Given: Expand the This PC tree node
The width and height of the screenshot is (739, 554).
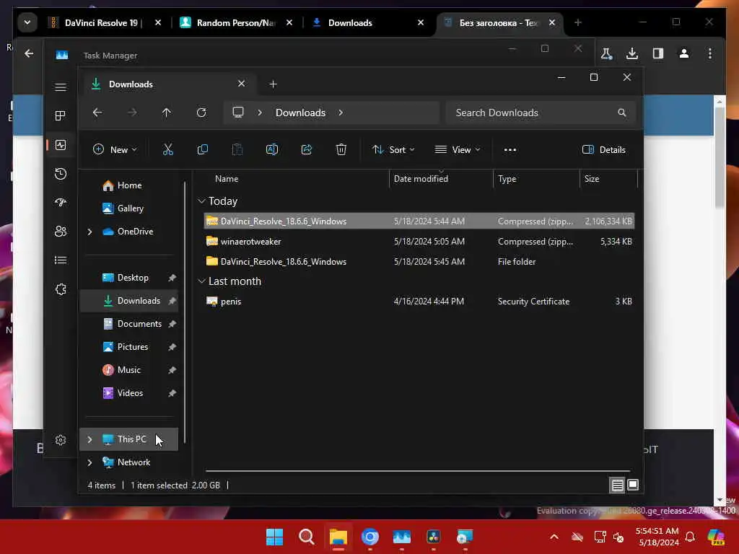Looking at the screenshot, I should click(x=89, y=439).
